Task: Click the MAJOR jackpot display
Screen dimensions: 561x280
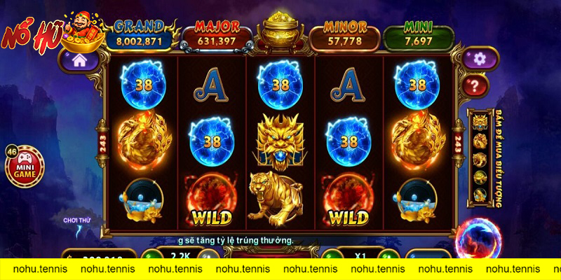Action: pos(217,34)
